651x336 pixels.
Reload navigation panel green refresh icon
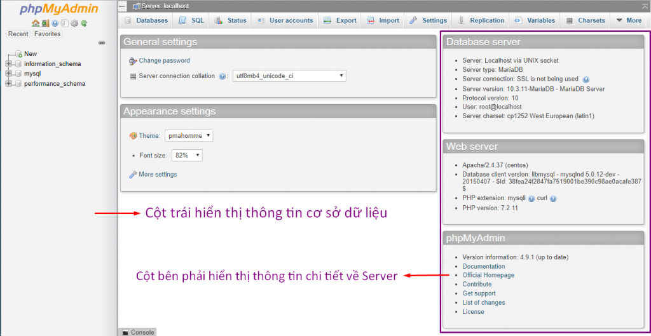84,24
